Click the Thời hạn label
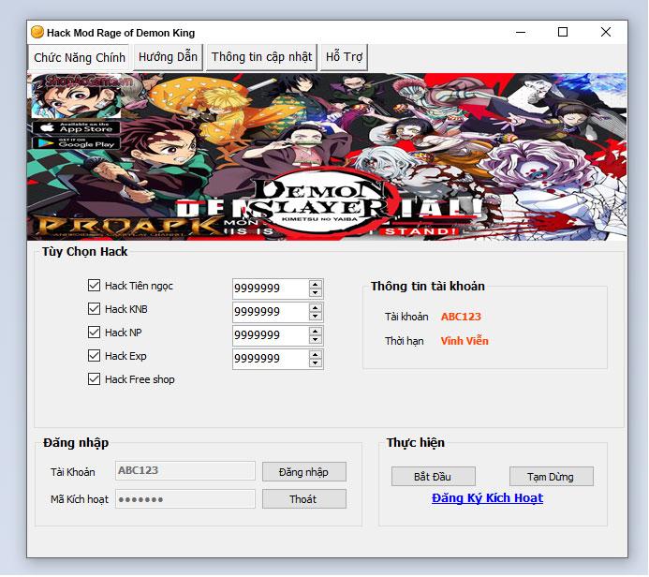 tap(405, 342)
